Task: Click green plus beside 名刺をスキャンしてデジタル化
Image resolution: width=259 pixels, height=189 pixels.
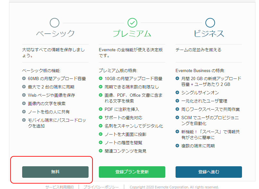Action: pos(100,126)
